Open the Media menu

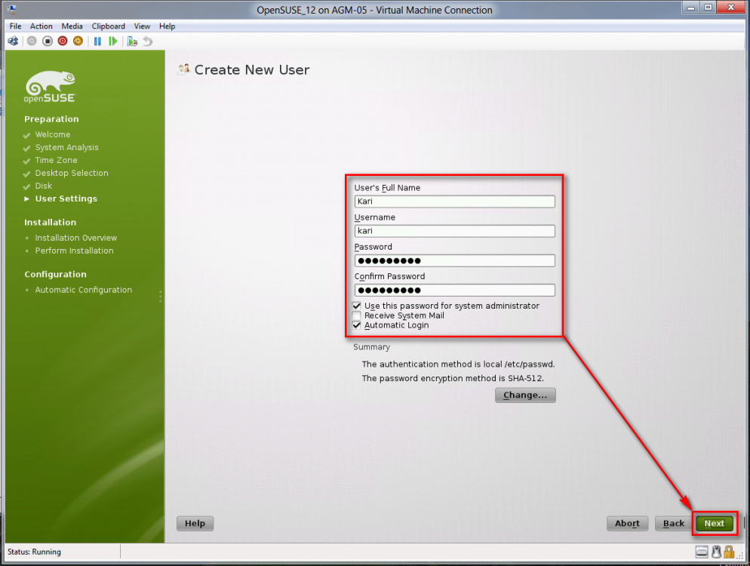pyautogui.click(x=72, y=26)
